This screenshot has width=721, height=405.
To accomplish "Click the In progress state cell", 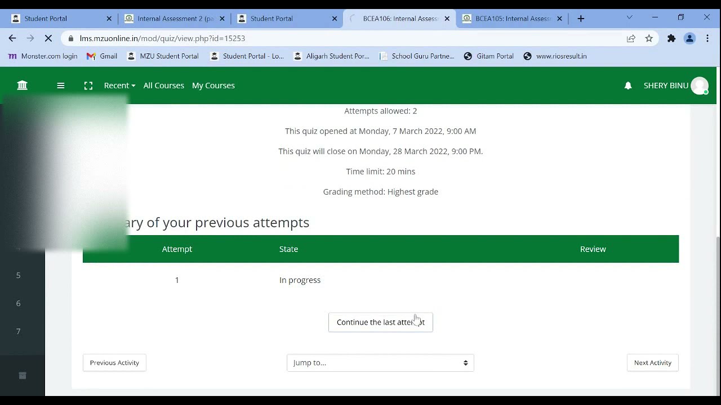I will 300,280.
